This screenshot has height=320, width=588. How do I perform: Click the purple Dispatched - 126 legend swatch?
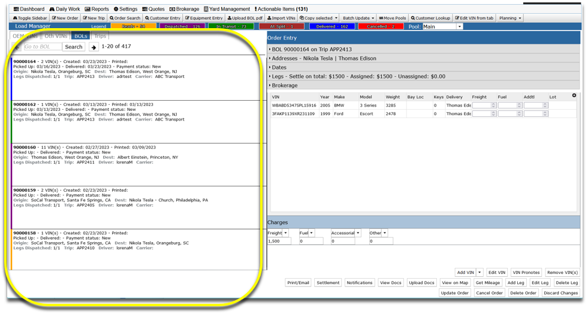pyautogui.click(x=182, y=26)
